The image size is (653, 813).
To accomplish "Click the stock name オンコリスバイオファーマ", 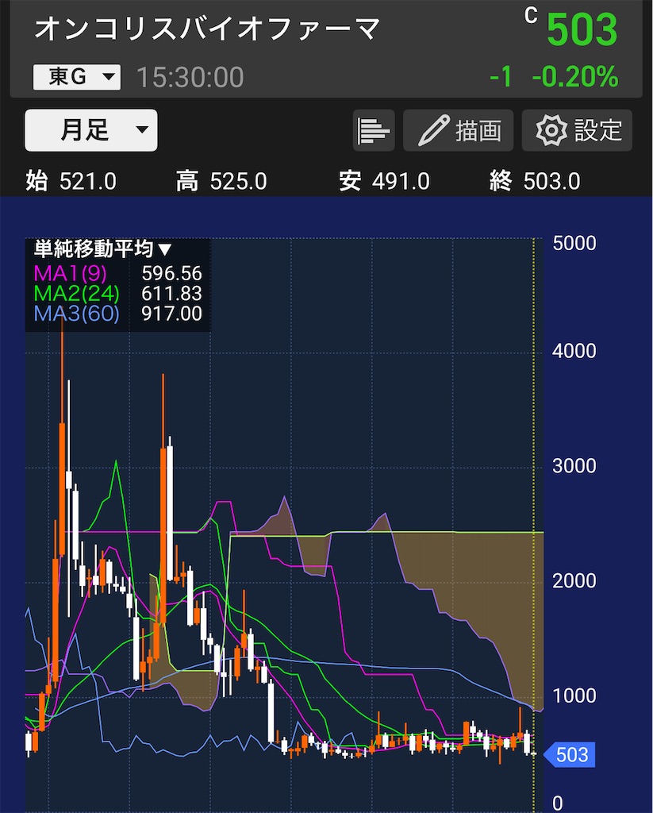I will [207, 28].
